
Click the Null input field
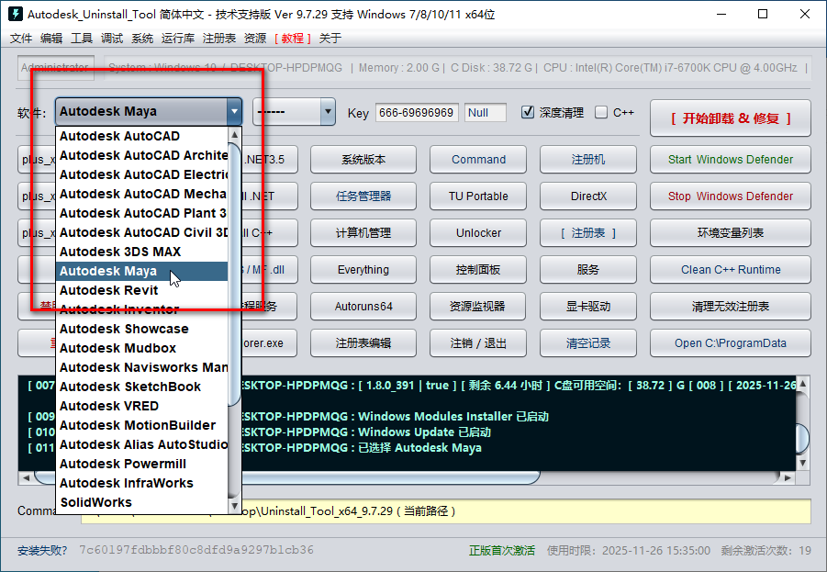(486, 112)
